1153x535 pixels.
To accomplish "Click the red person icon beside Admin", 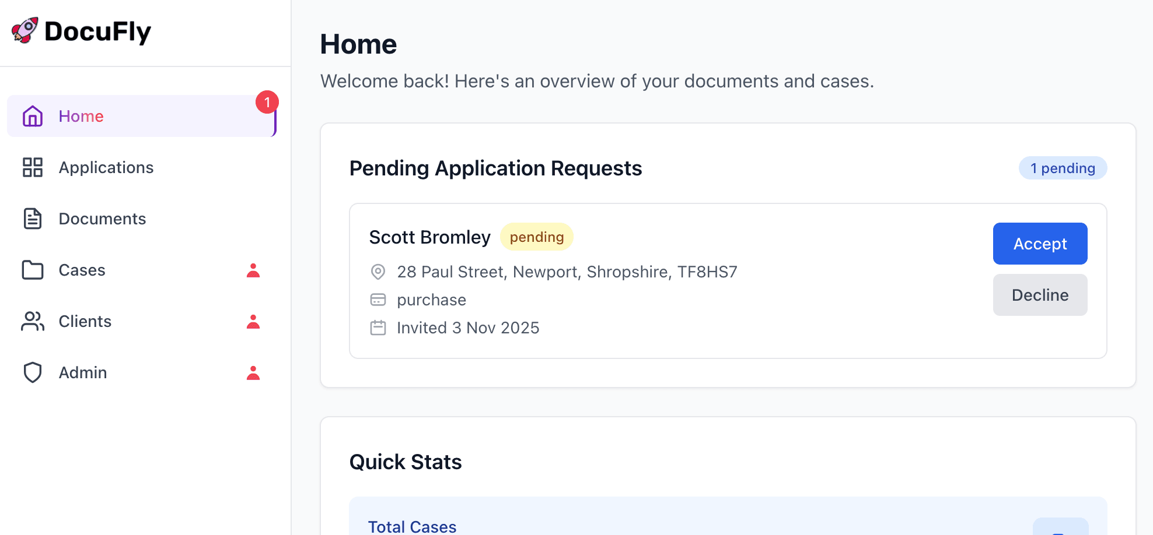I will click(253, 373).
